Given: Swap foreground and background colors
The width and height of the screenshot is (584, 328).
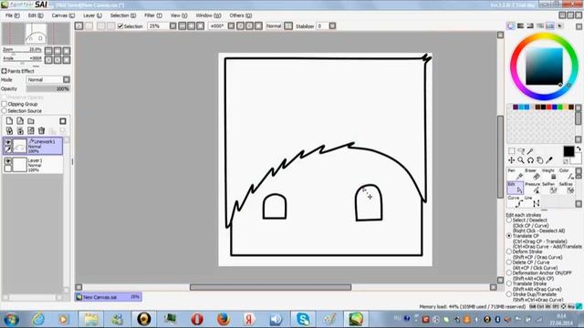Looking at the screenshot, I should click(x=579, y=149).
